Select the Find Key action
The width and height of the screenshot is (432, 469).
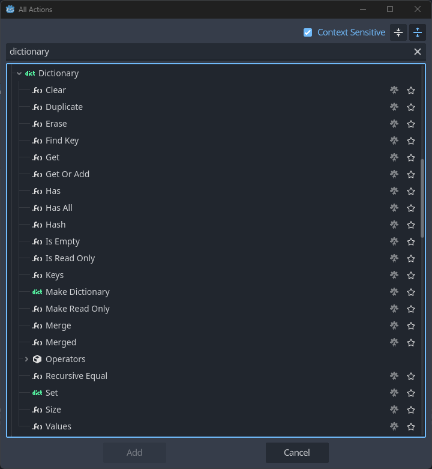click(62, 141)
